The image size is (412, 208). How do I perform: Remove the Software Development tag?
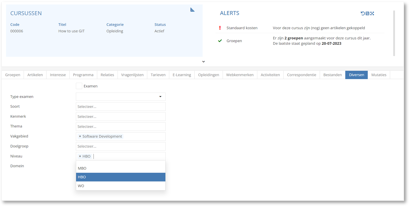click(80, 136)
